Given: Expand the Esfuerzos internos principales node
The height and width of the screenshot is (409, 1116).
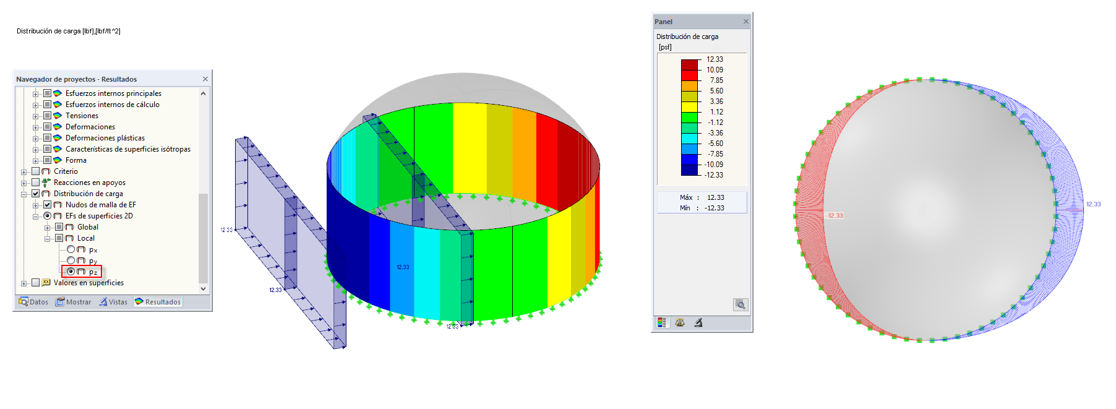Looking at the screenshot, I should click(x=35, y=94).
